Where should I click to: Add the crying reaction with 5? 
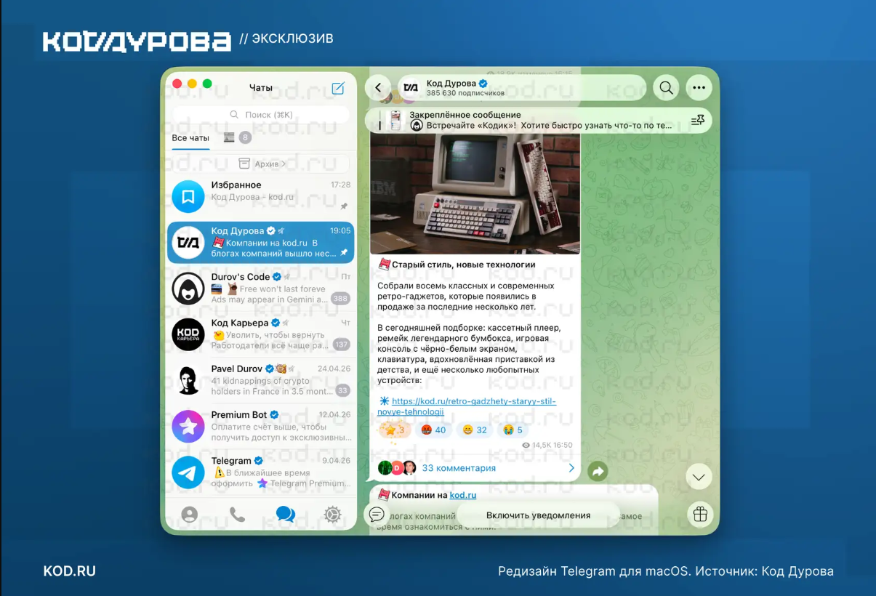(513, 430)
